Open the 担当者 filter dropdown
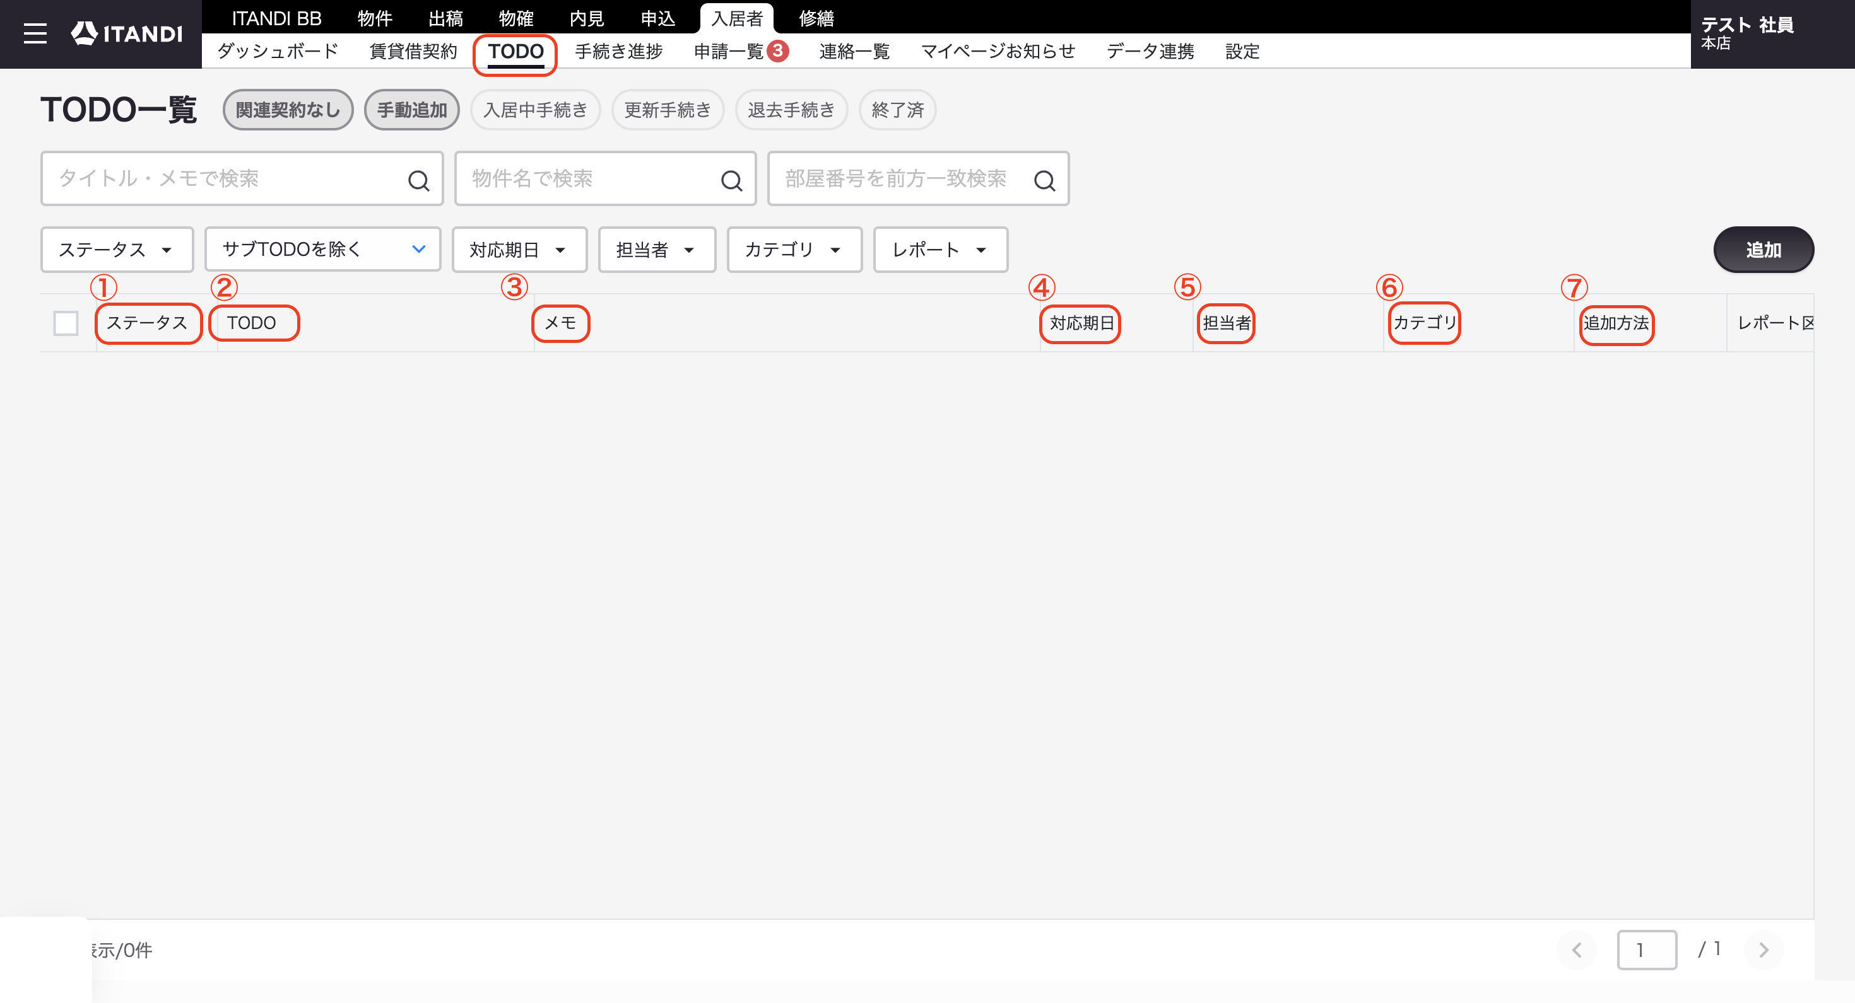Viewport: 1855px width, 1003px height. pyautogui.click(x=657, y=250)
